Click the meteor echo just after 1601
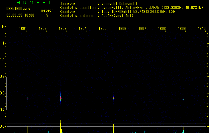Image resolution: width=209 pixels, height=133 pixels. click(x=28, y=98)
